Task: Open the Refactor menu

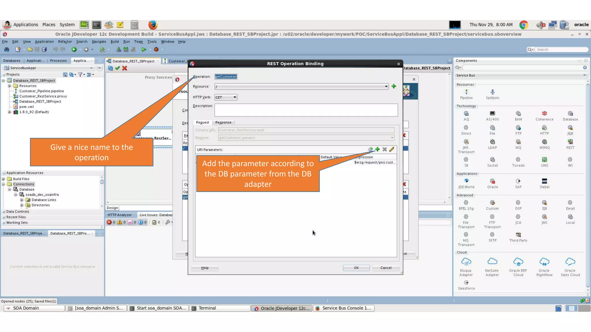Action: 65,41
